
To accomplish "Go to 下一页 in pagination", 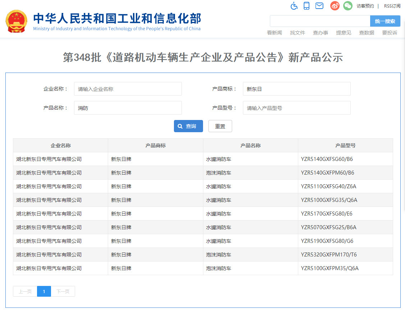I will point(63,291).
